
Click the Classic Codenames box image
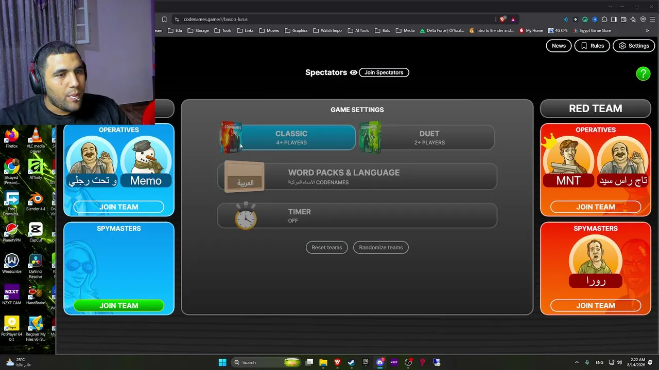point(231,137)
